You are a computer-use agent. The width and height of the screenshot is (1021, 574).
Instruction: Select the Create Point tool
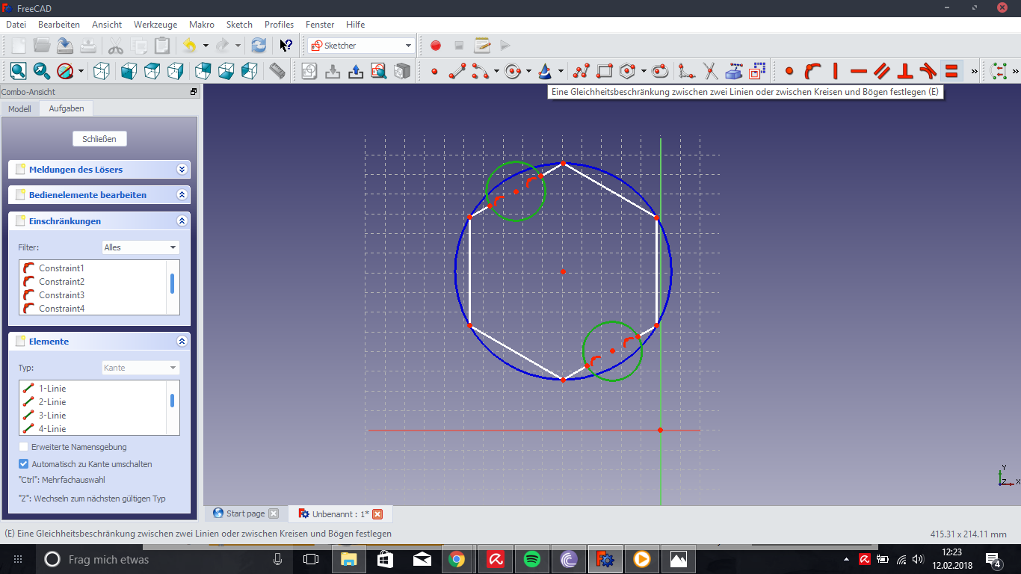click(x=434, y=71)
